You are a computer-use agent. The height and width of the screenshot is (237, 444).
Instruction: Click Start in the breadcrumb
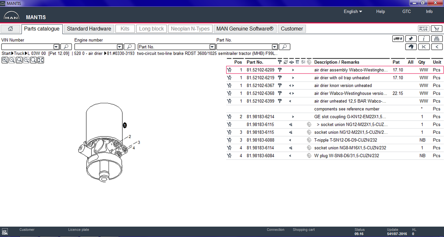click(x=6, y=53)
